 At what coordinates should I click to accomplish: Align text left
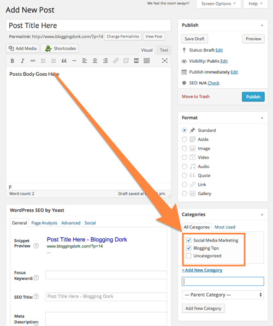click(85, 61)
